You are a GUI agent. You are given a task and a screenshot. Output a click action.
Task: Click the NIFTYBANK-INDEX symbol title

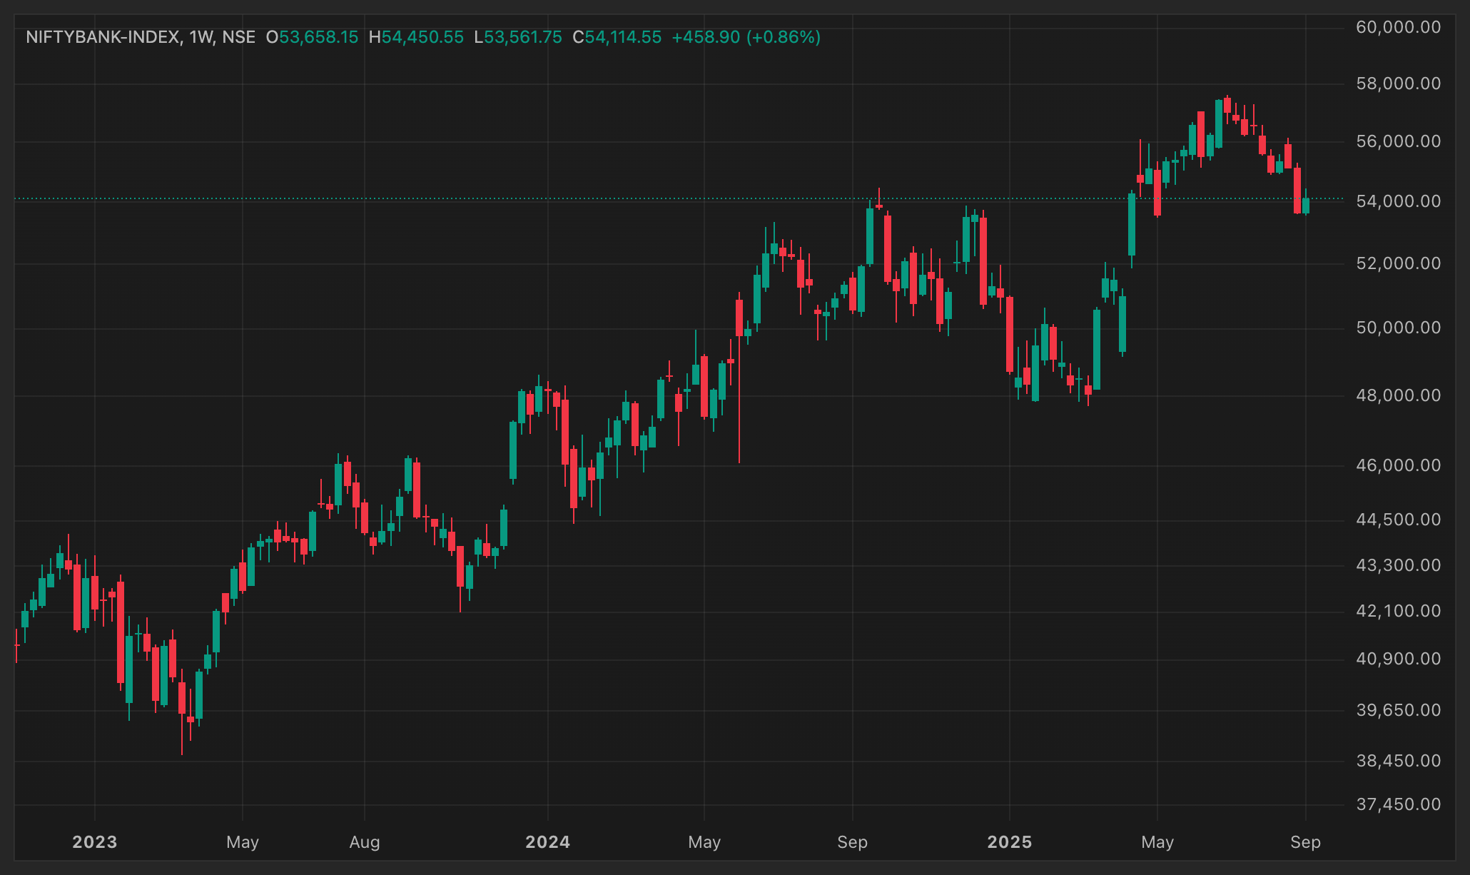[103, 37]
